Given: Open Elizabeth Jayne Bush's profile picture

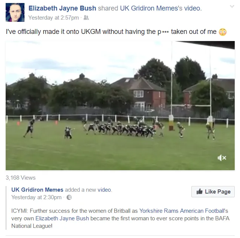Looking at the screenshot, I should tap(15, 12).
